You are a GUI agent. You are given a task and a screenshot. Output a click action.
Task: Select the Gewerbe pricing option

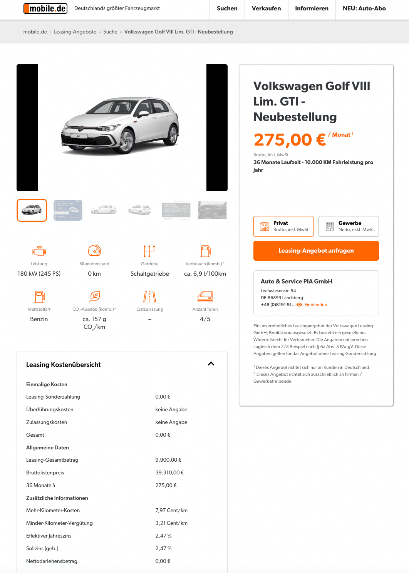point(349,226)
